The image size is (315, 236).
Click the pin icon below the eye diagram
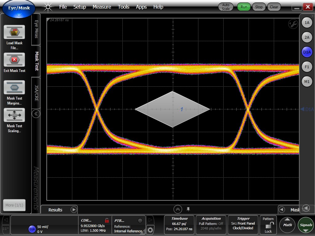(x=188, y=209)
